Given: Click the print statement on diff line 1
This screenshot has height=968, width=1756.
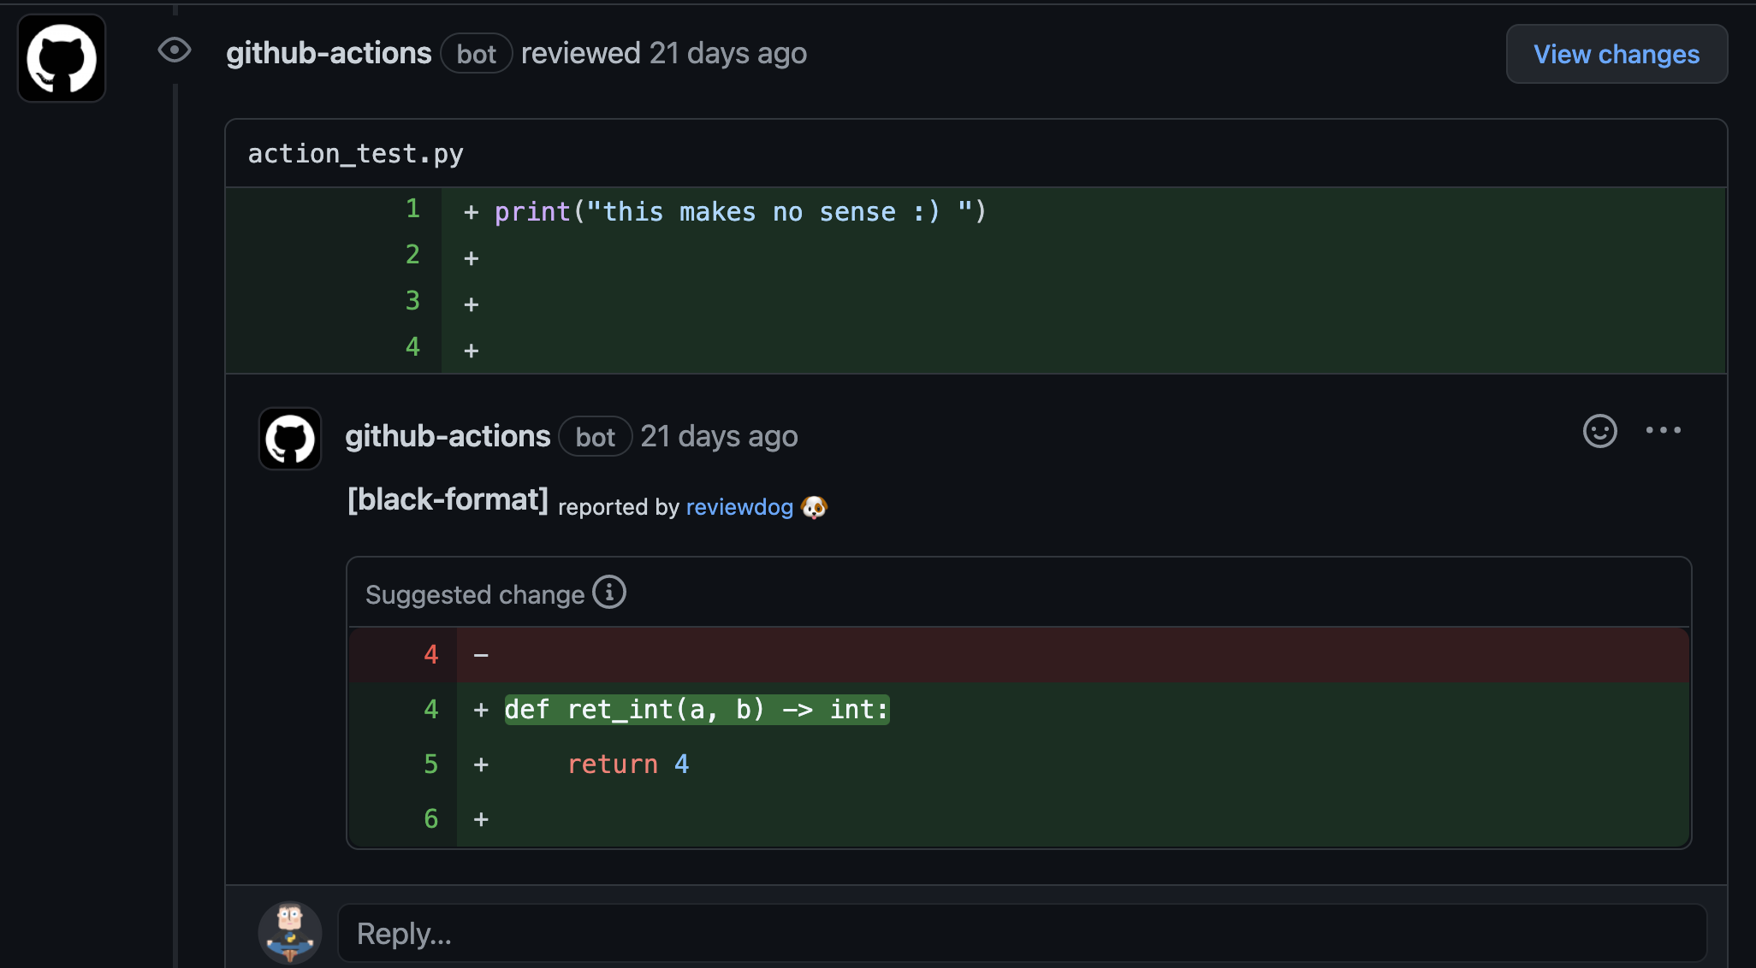Looking at the screenshot, I should (x=739, y=211).
